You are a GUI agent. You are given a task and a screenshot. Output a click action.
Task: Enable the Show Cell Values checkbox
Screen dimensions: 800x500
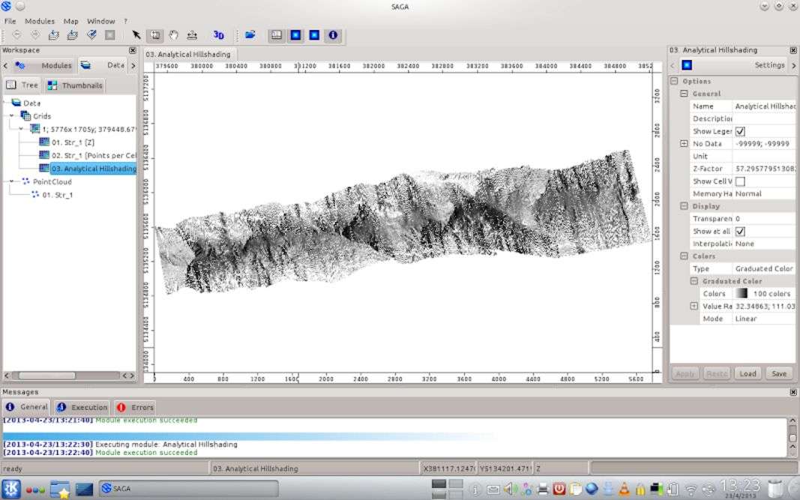click(x=740, y=181)
